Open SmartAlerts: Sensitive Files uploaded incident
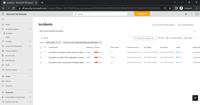The image size is (200, 105). tap(67, 57)
